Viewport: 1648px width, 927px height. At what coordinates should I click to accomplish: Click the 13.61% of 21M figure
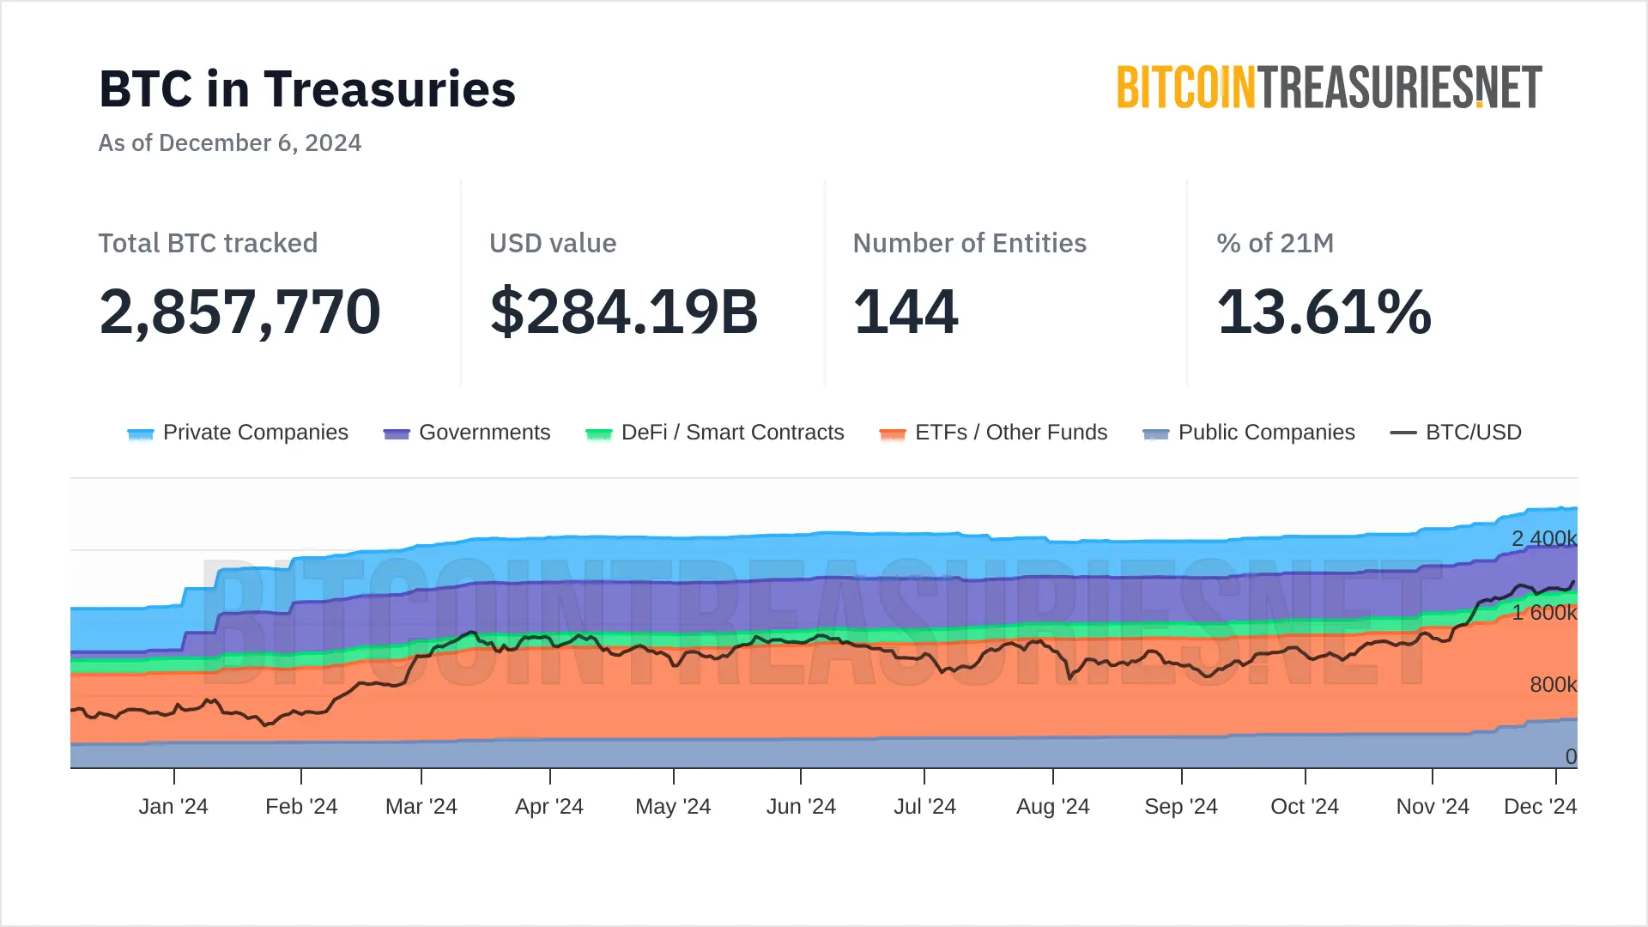pyautogui.click(x=1324, y=312)
